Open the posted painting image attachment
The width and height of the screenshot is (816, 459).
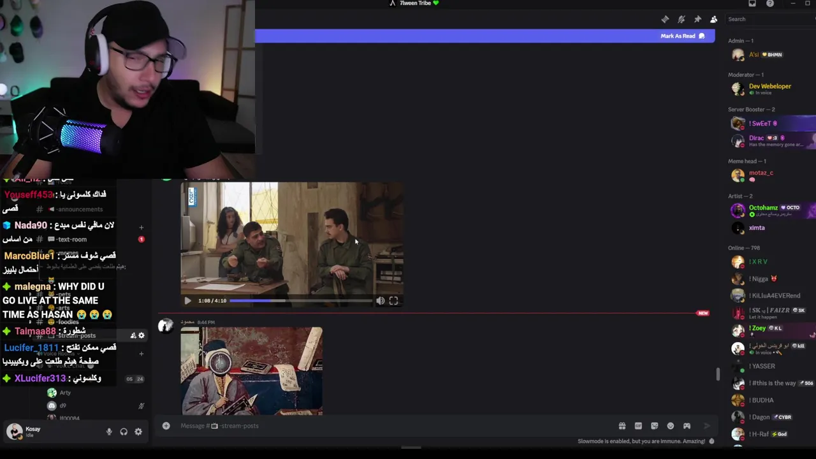(251, 371)
